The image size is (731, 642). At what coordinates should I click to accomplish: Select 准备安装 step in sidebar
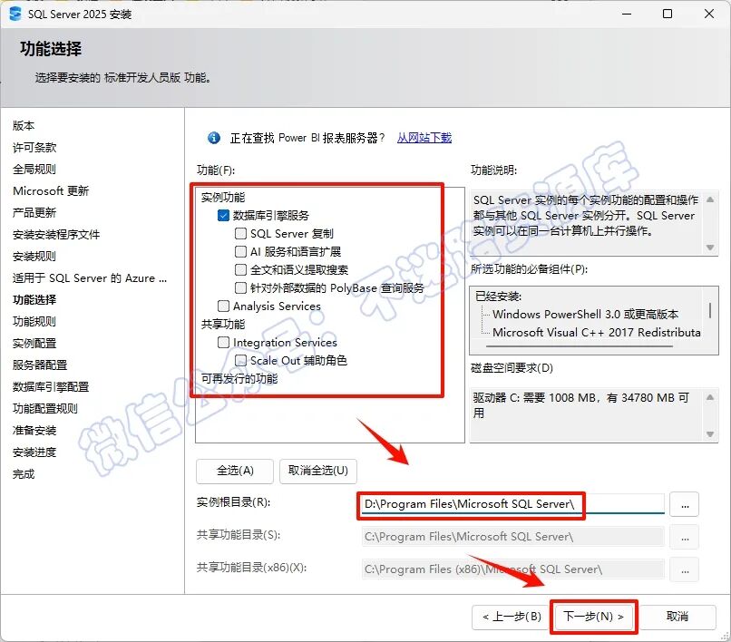(x=34, y=431)
